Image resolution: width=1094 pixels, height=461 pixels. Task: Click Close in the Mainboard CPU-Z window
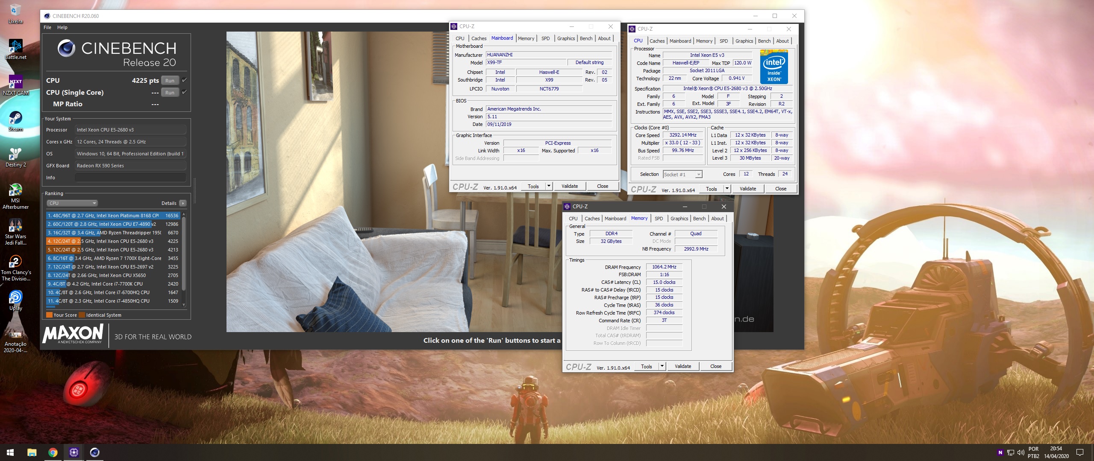(603, 186)
